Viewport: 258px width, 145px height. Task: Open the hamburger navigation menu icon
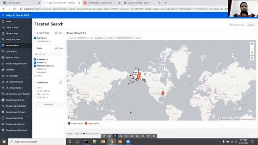(3, 15)
